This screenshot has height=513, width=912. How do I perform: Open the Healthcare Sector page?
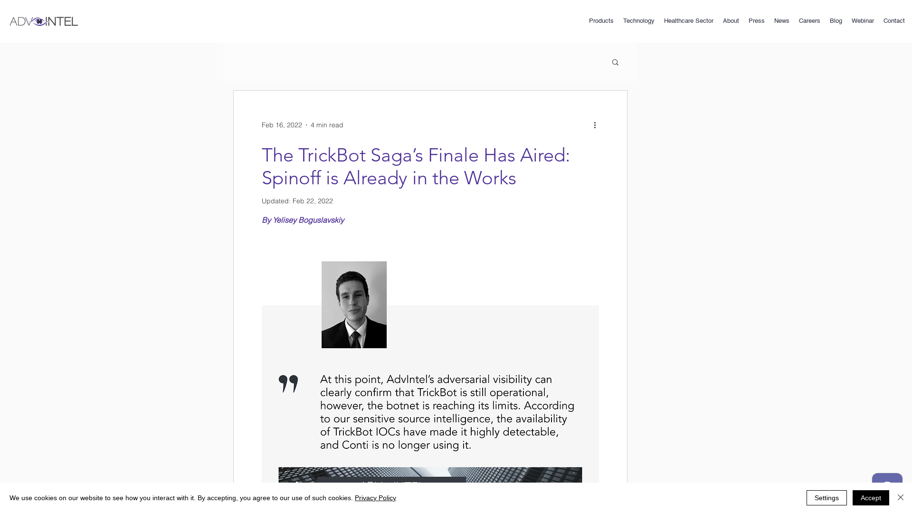(688, 21)
